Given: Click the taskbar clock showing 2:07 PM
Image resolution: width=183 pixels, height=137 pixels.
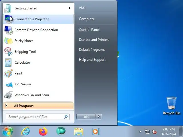Looking at the screenshot, I should tap(168, 132).
